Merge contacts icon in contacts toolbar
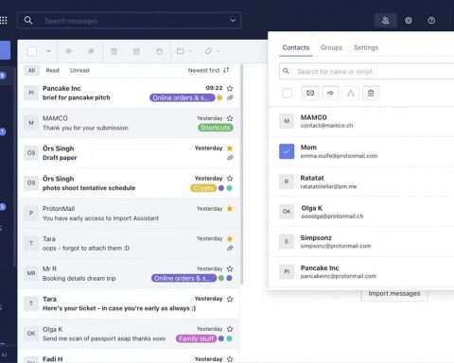This screenshot has width=454, height=363. pyautogui.click(x=351, y=93)
